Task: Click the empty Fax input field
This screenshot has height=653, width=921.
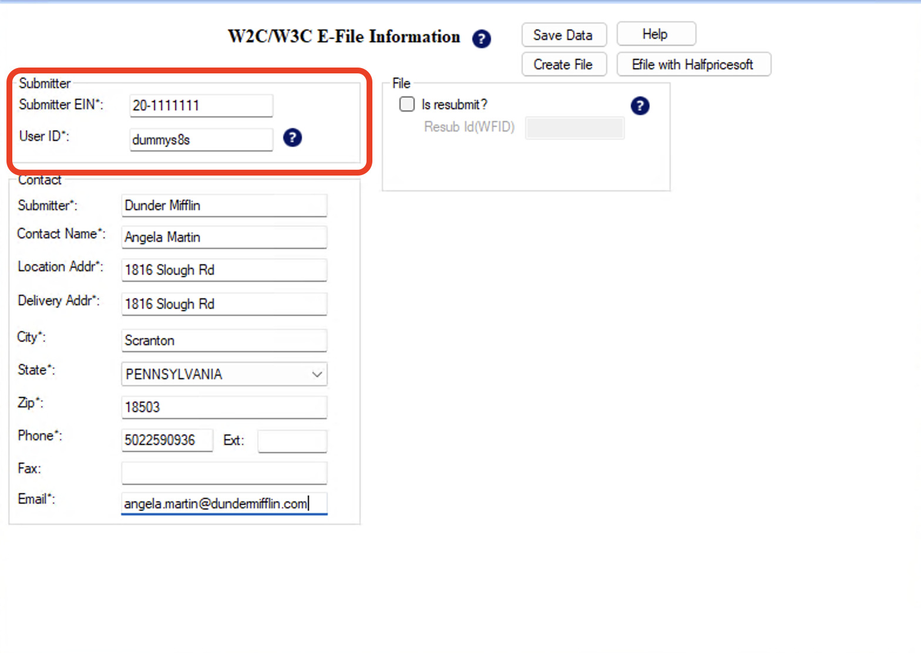Action: [x=224, y=473]
